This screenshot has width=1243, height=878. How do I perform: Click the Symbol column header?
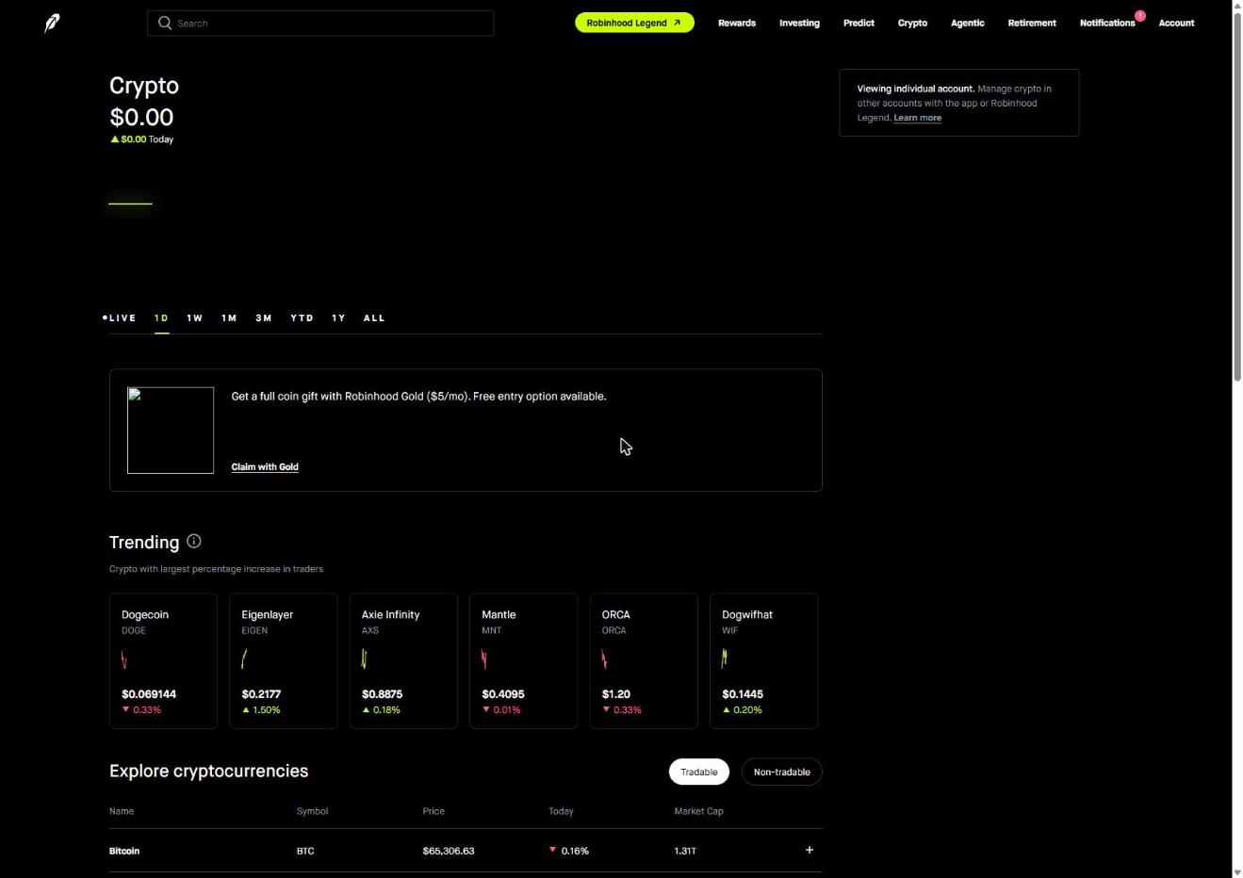(x=312, y=811)
